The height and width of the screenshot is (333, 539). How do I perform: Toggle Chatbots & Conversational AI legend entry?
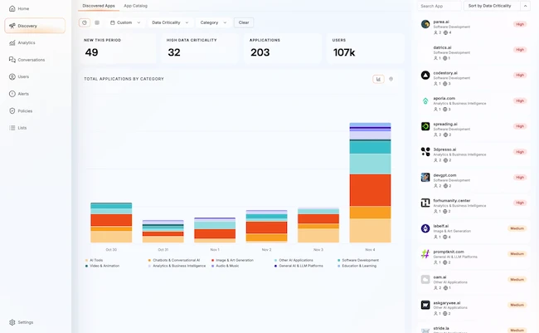pyautogui.click(x=174, y=261)
